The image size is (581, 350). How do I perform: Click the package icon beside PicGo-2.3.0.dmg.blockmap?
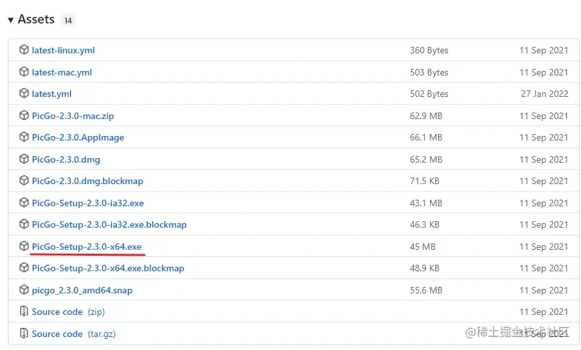coord(23,181)
